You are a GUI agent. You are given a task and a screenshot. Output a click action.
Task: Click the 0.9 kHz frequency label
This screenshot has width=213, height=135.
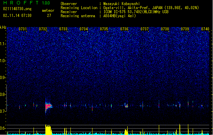point(3,78)
